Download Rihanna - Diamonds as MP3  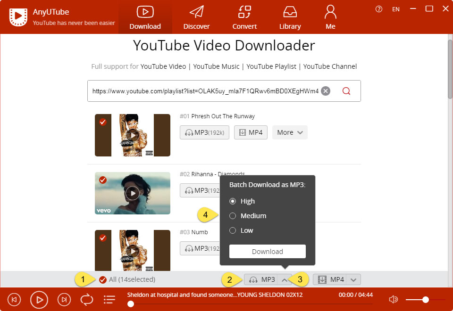(x=200, y=190)
